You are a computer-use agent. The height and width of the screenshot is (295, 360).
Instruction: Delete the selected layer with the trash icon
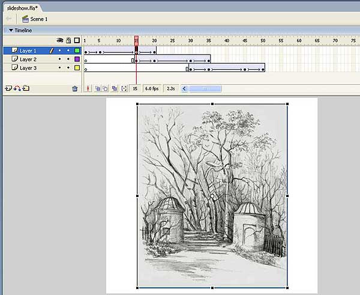(x=75, y=88)
